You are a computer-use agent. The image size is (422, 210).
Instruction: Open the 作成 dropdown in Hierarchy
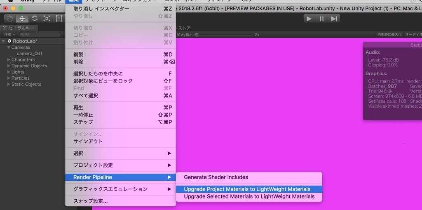click(9, 35)
